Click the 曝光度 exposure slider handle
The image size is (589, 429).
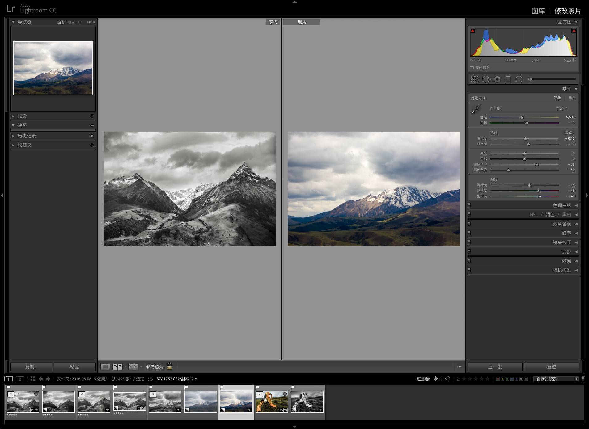click(x=525, y=139)
